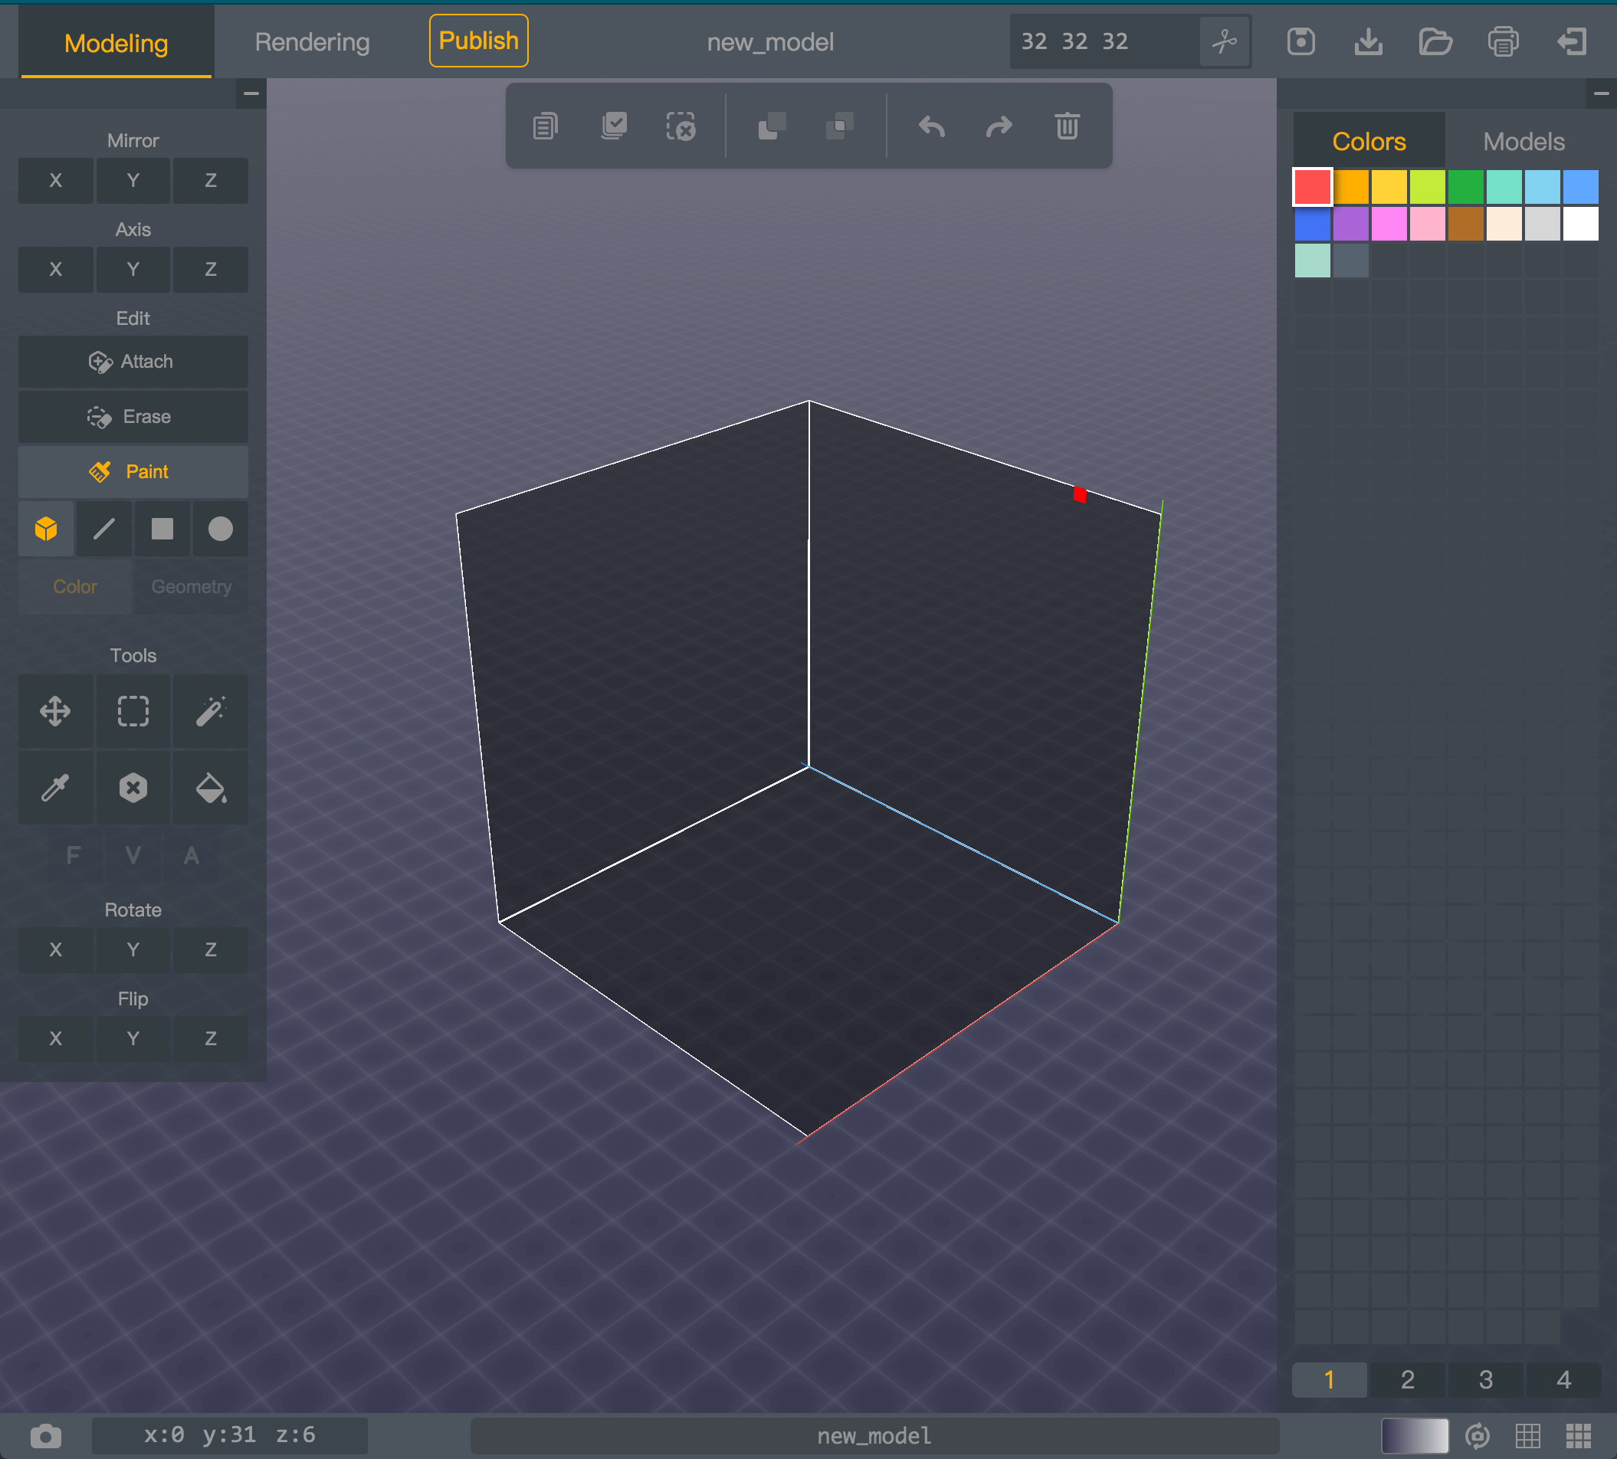Viewport: 1617px width, 1459px height.
Task: Switch to line shape brush mode
Action: tap(104, 529)
